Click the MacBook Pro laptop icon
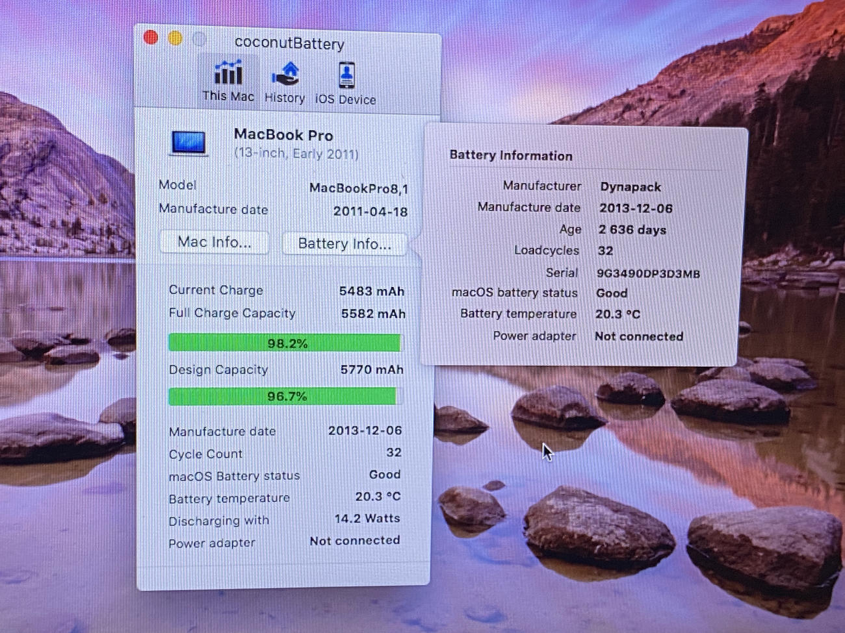This screenshot has width=845, height=633. click(x=188, y=143)
